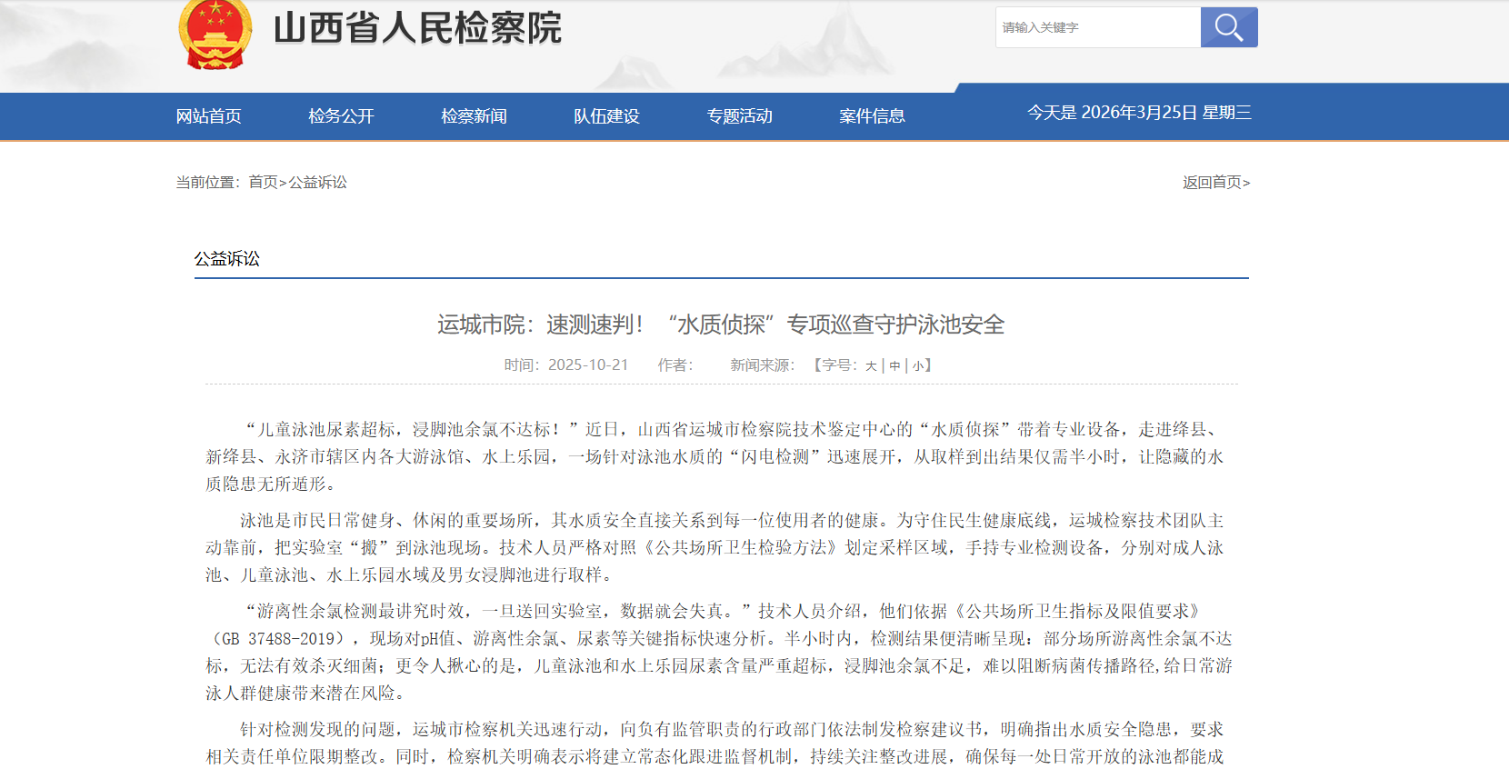Navigate to 案件信息
Screen dimensions: 1509x769
pos(872,116)
